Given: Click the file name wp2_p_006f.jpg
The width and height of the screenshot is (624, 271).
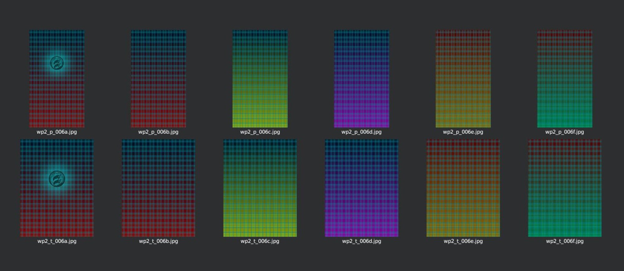Looking at the screenshot, I should coord(565,132).
